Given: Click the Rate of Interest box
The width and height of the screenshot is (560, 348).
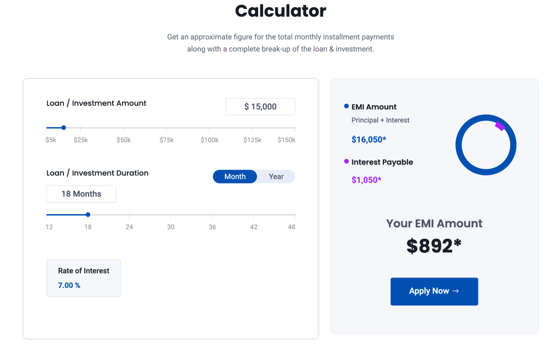Looking at the screenshot, I should tap(84, 278).
